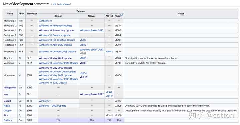Viewport: 240px width, 125px height.
Task: Open the Windows Server 2016 link
Action: click(x=92, y=30)
